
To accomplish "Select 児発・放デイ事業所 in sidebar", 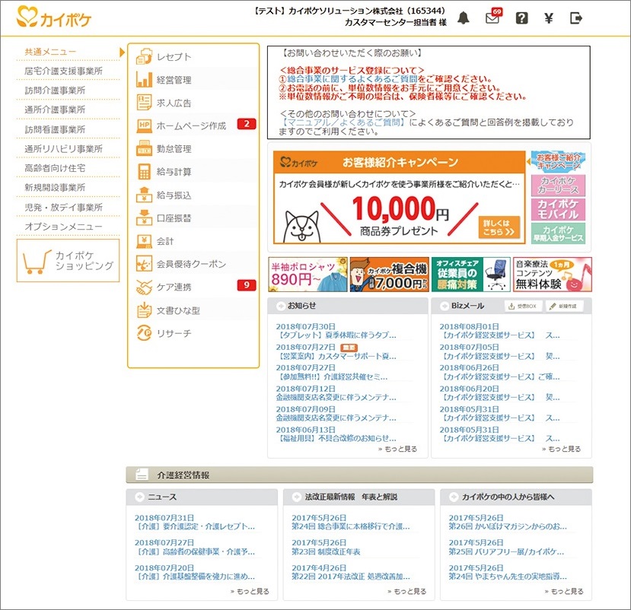I will tap(63, 207).
